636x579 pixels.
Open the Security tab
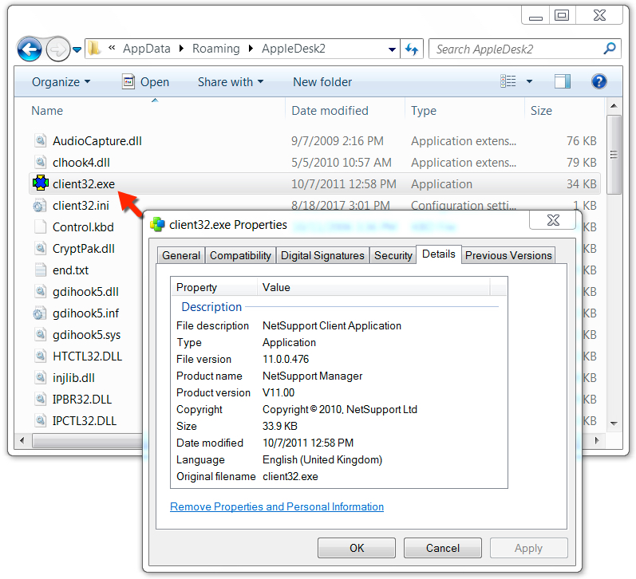coord(393,255)
